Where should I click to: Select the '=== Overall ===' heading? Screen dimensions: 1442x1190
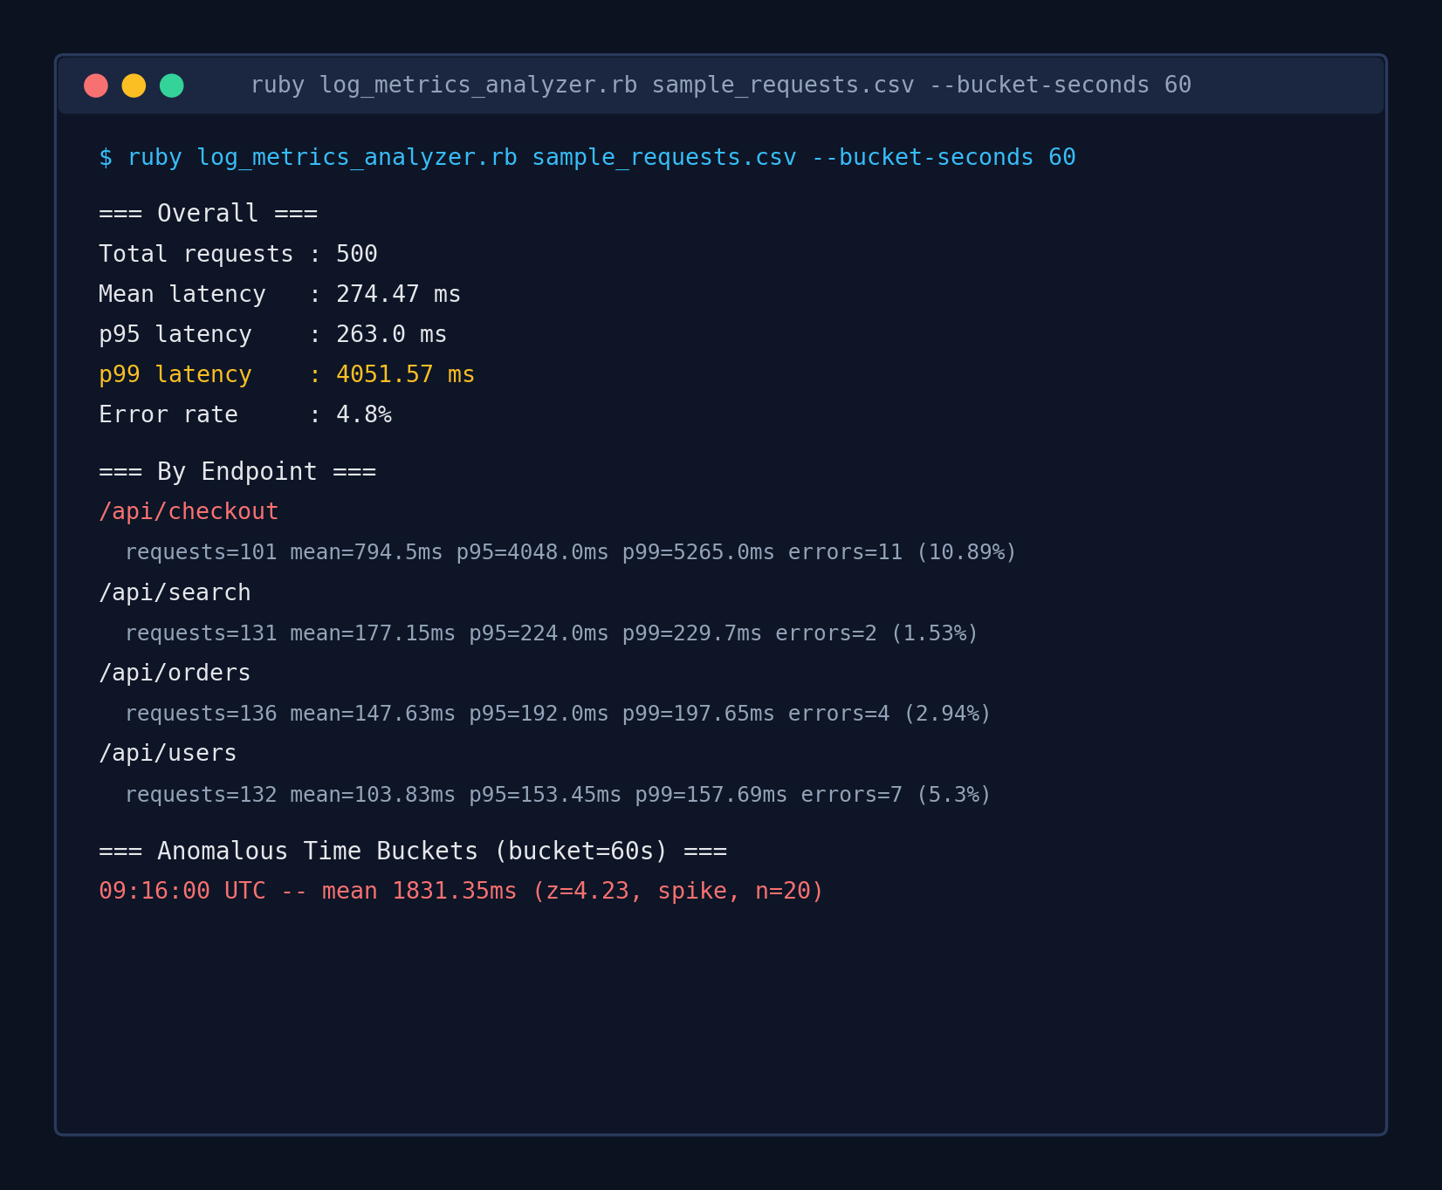[x=209, y=214]
